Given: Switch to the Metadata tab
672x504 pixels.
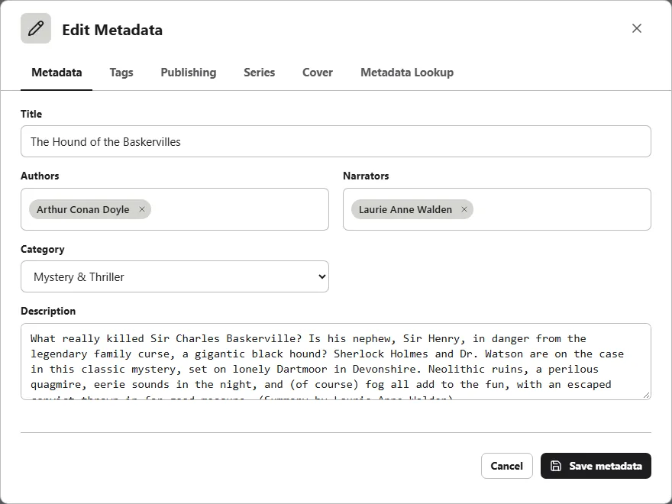Looking at the screenshot, I should click(57, 73).
